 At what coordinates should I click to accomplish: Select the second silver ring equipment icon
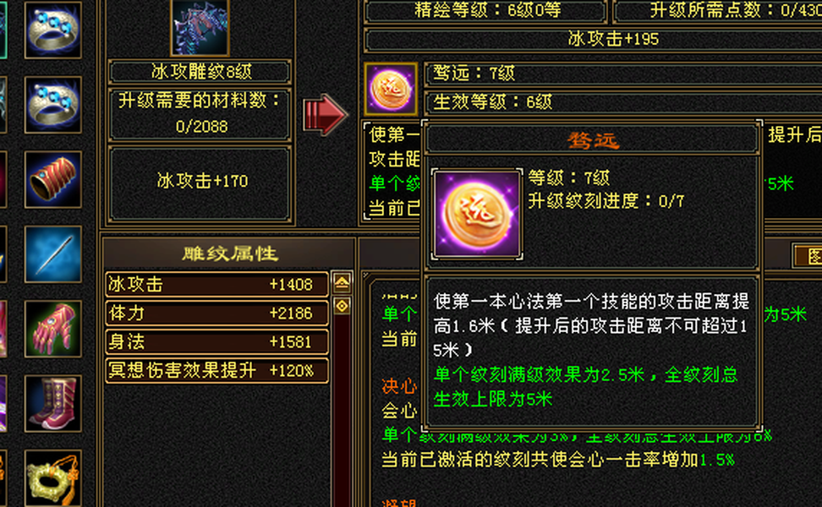pyautogui.click(x=53, y=105)
